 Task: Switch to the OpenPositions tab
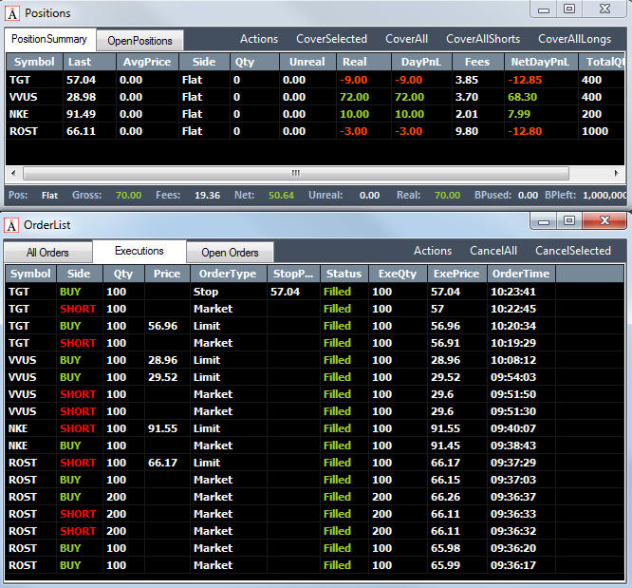coord(139,41)
